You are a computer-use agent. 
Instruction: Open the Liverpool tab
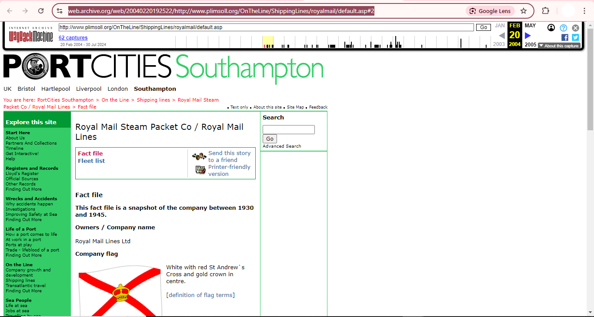(89, 89)
